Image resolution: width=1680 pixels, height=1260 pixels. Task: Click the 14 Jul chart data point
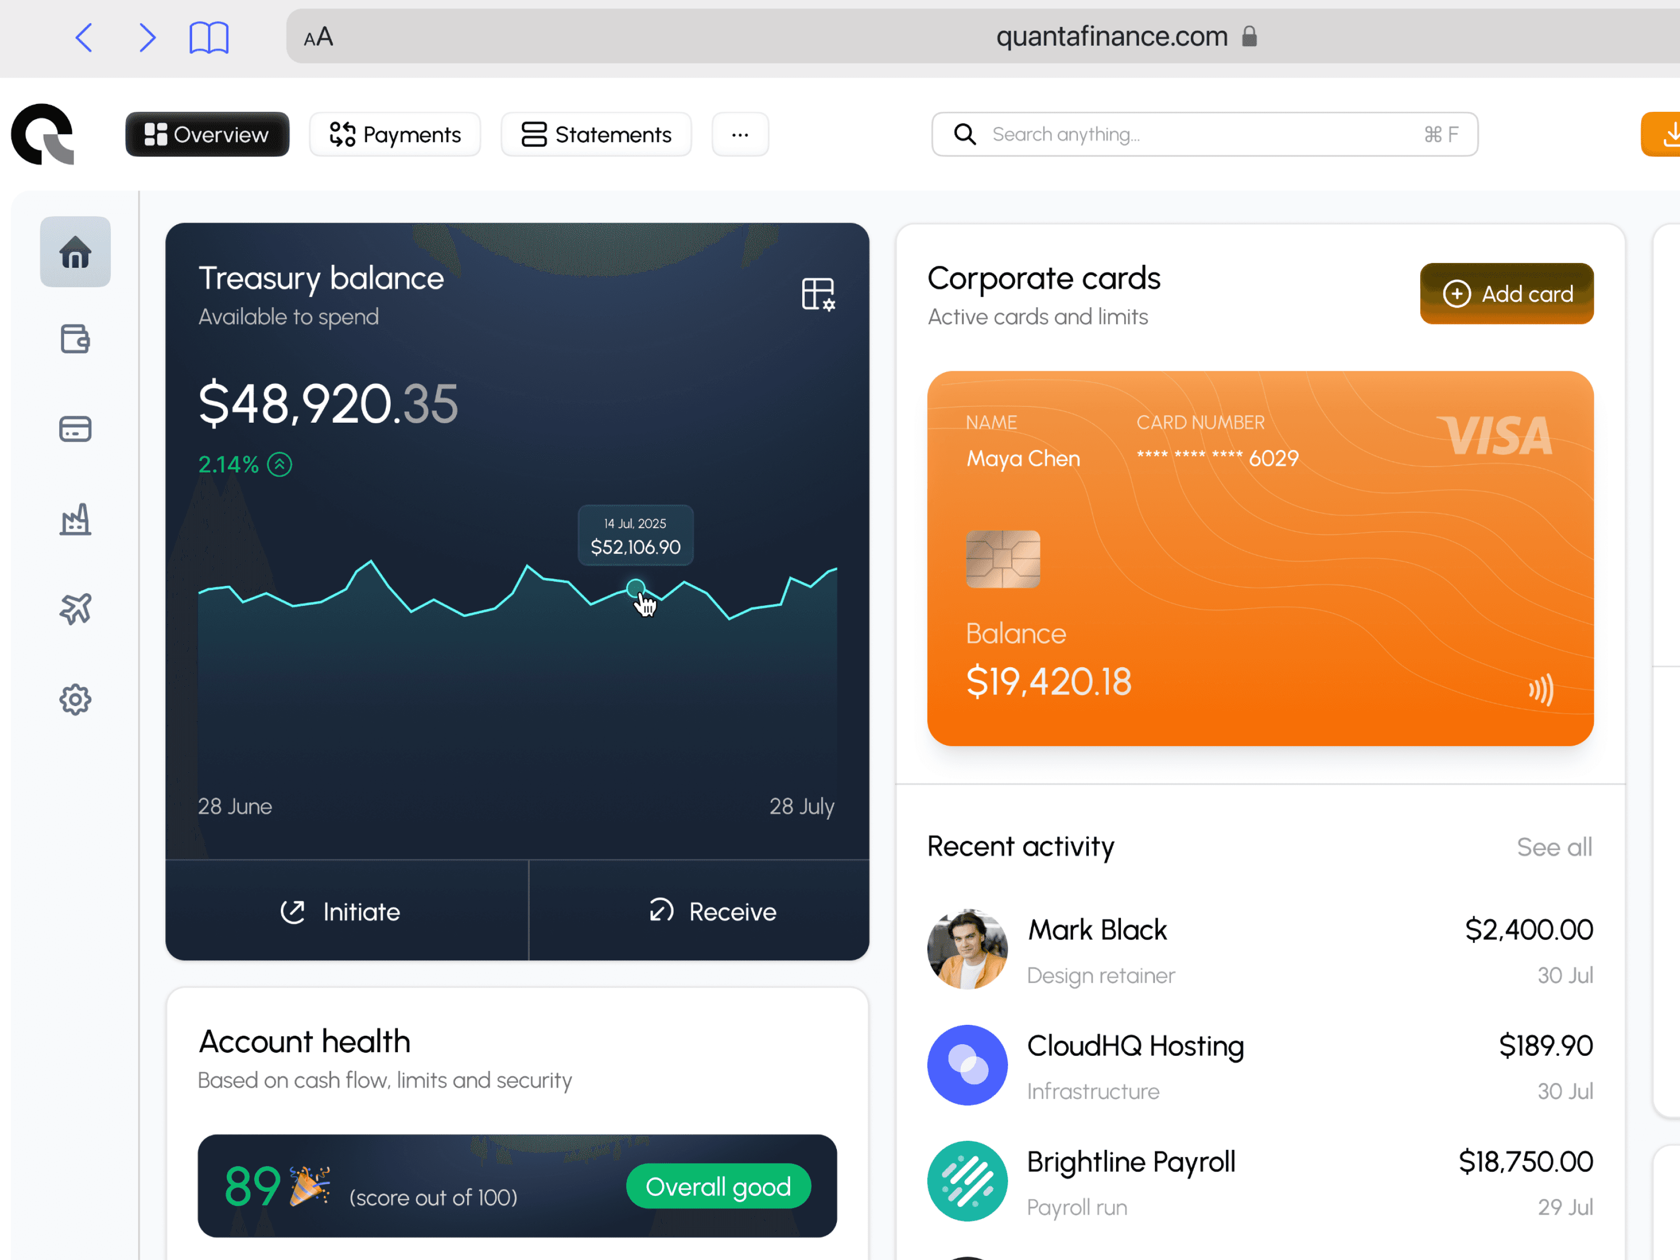tap(636, 588)
